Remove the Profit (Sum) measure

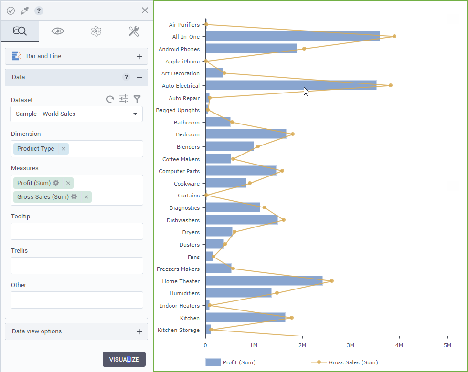(x=68, y=183)
